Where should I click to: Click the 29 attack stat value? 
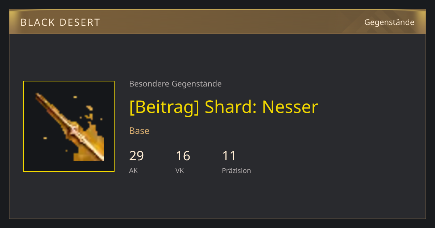tap(137, 156)
